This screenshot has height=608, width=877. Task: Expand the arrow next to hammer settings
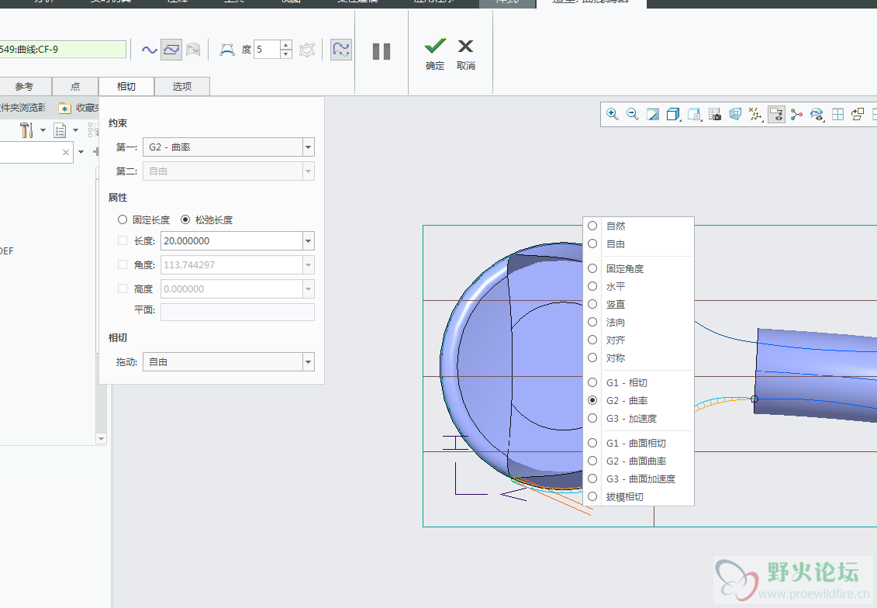click(x=43, y=130)
